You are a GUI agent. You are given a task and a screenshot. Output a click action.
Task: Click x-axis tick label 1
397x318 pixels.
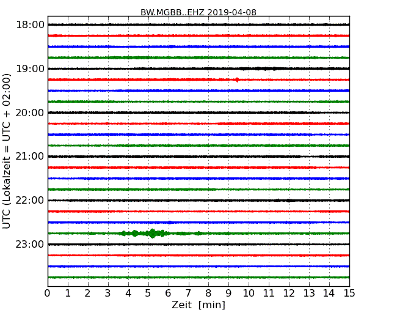[x=68, y=293]
